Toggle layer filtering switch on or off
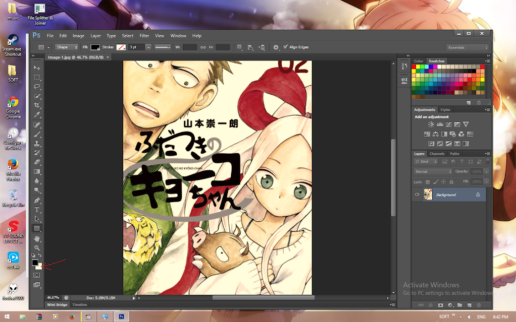This screenshot has width=516, height=322. [x=488, y=161]
